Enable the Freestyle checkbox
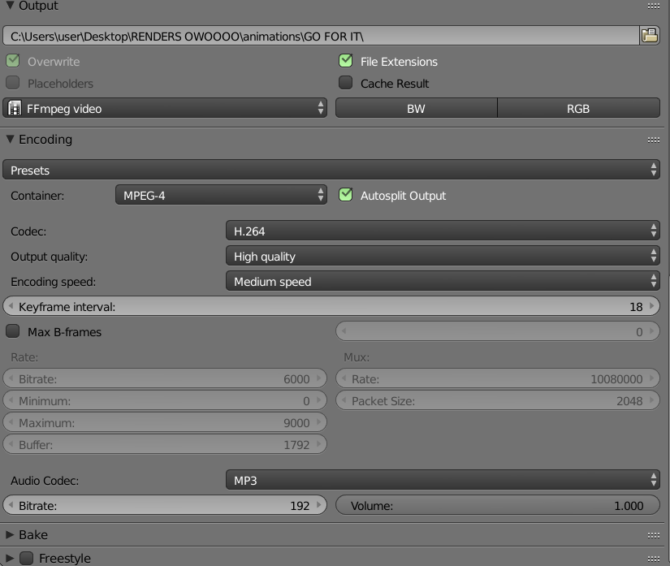Image resolution: width=670 pixels, height=566 pixels. point(28,559)
